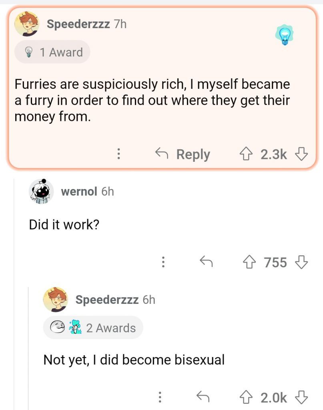Downvote the top Speederzzz comment

pyautogui.click(x=301, y=154)
